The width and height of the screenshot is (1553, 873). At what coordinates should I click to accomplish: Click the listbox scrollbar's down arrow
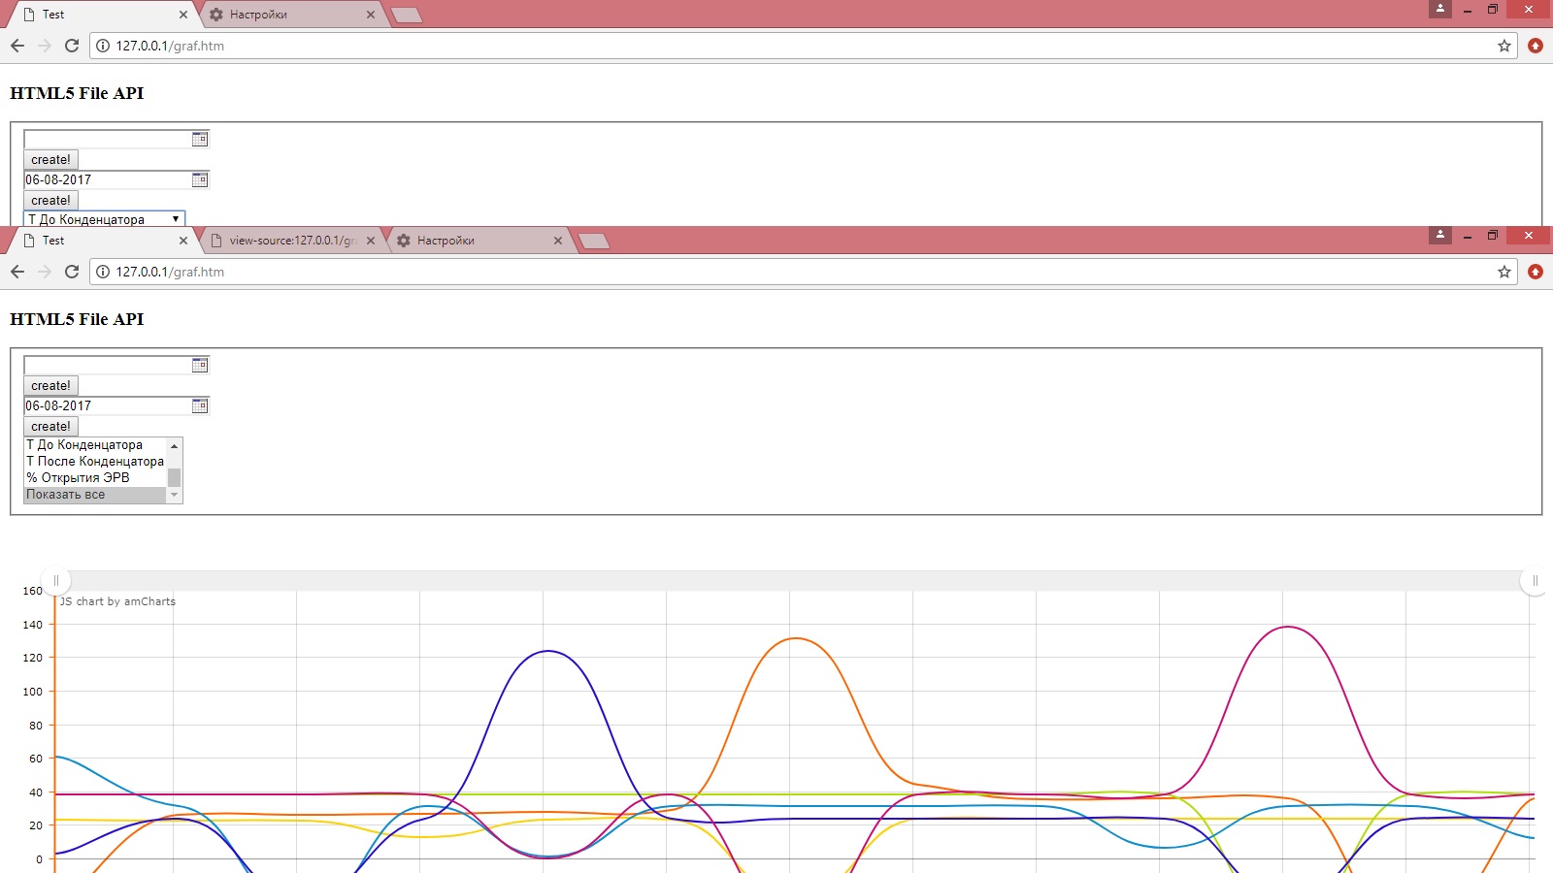(175, 496)
